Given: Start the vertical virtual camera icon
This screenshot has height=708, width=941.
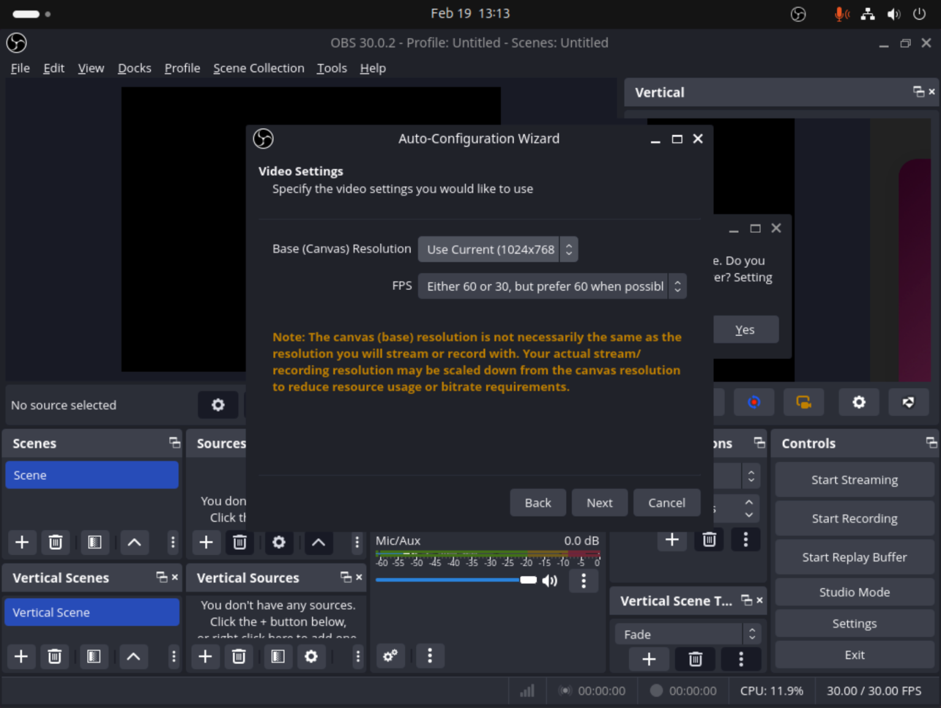Looking at the screenshot, I should [x=803, y=402].
